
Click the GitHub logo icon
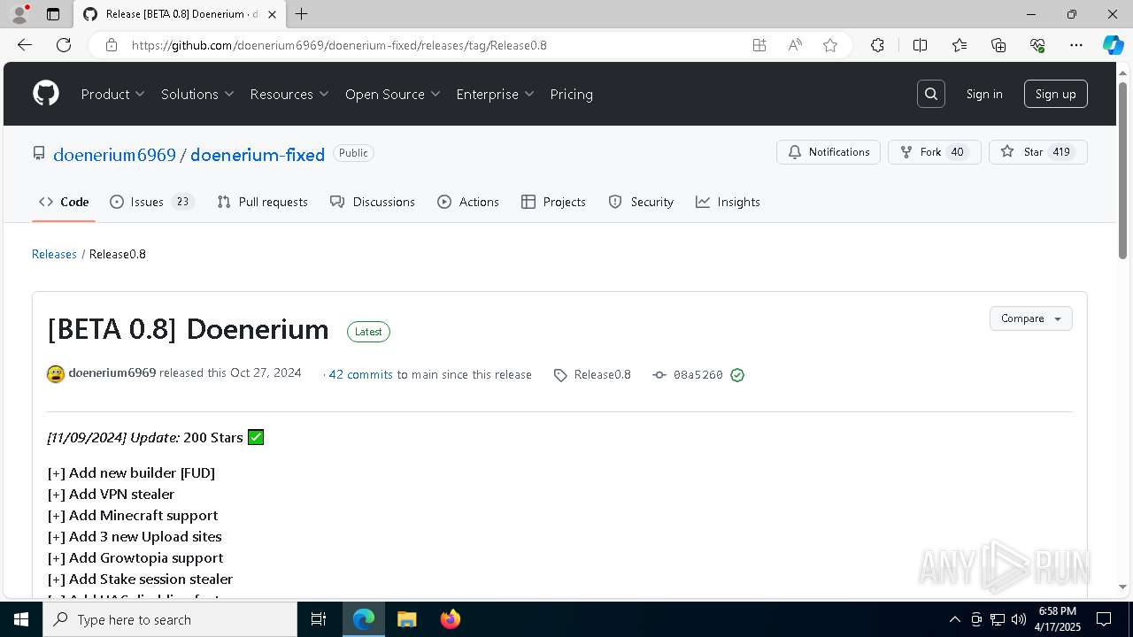[46, 94]
